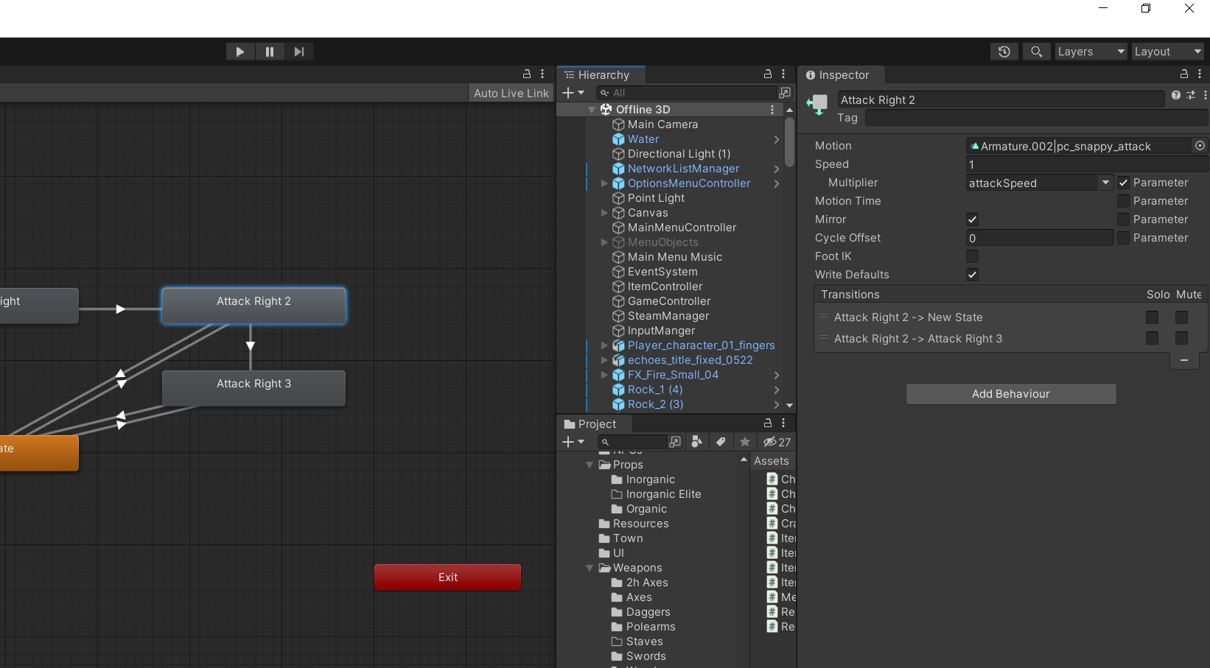Open the undo history icon

coord(1004,52)
